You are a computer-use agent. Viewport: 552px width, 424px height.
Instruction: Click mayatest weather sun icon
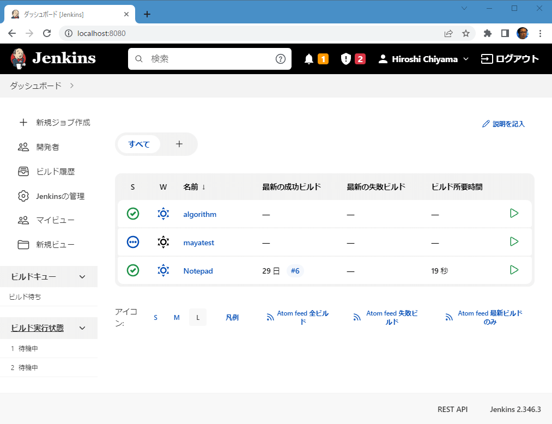pos(163,242)
